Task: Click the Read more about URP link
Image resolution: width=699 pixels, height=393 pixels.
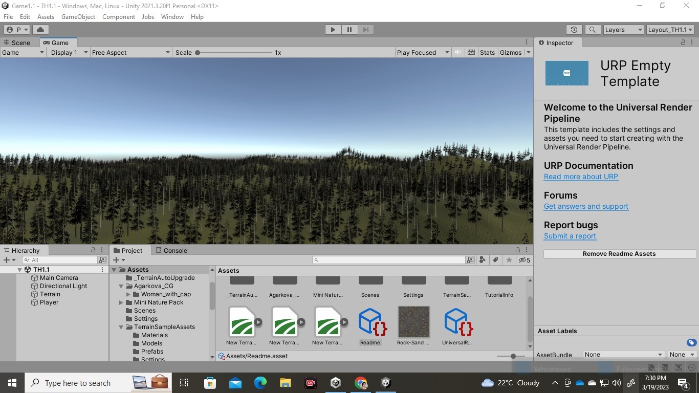Action: [x=581, y=177]
